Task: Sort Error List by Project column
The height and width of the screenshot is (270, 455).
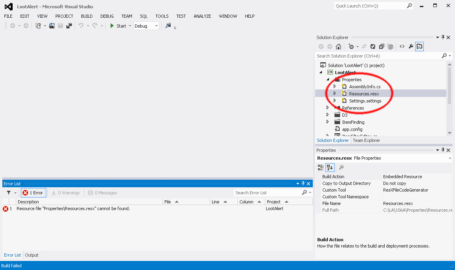Action: tap(289, 202)
